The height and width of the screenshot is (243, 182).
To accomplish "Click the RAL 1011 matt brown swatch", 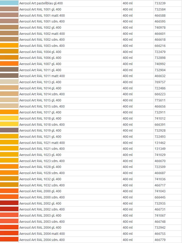I will 9,76.
